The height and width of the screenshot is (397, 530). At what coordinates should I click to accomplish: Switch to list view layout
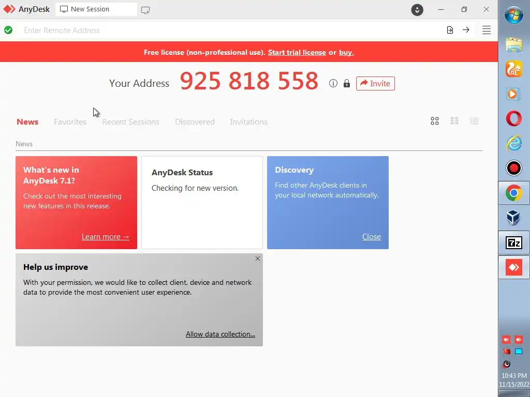point(474,121)
